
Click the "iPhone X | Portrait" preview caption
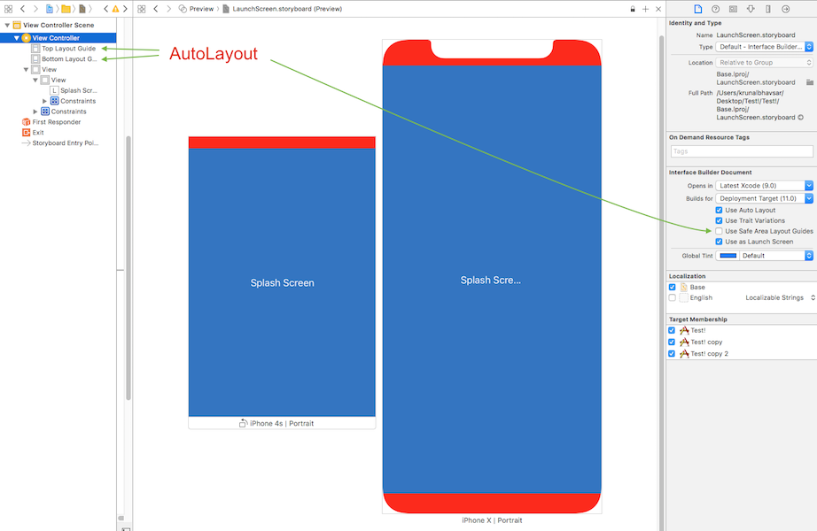coord(492,520)
